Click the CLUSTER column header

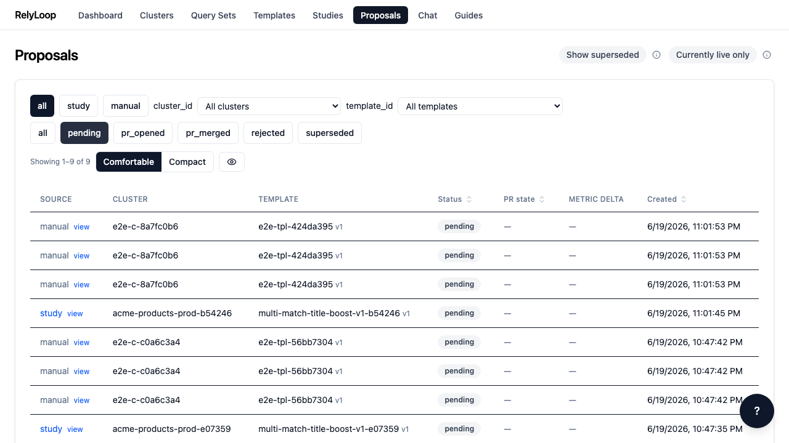pos(130,199)
